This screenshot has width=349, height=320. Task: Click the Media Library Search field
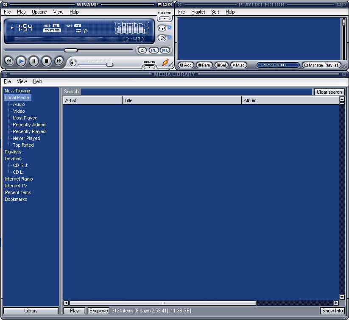click(196, 92)
